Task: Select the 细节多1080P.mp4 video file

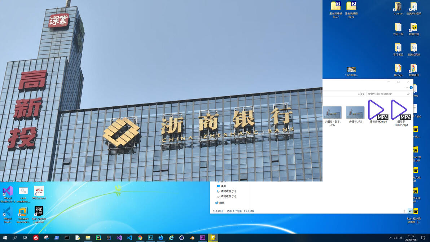Action: tap(401, 113)
